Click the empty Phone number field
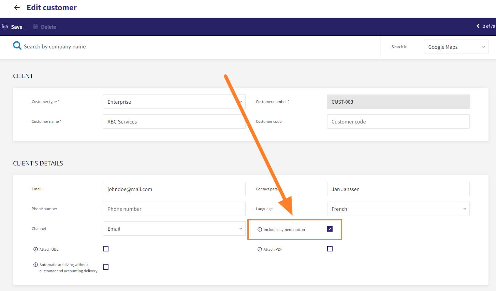Image resolution: width=496 pixels, height=291 pixels. pos(174,209)
